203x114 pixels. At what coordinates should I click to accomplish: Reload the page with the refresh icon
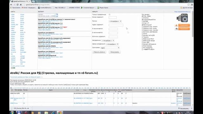click(x=17, y=5)
